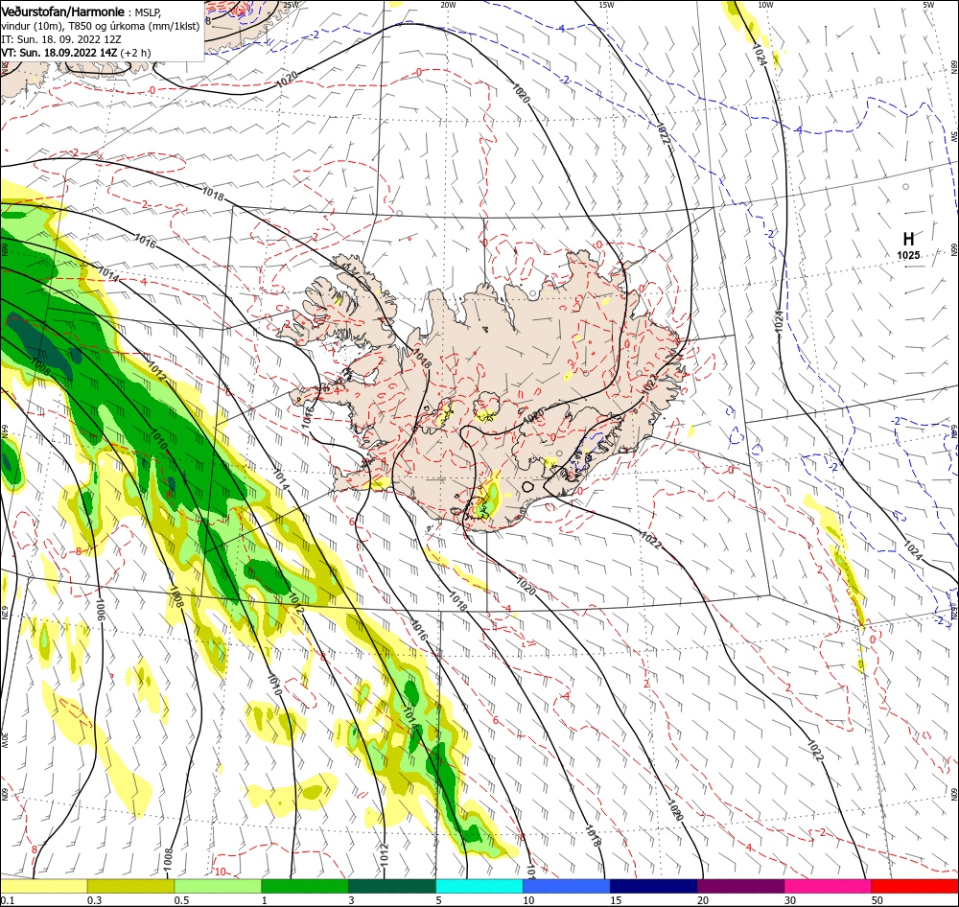Click the magenta 30–50 legend swatch

[x=828, y=886]
